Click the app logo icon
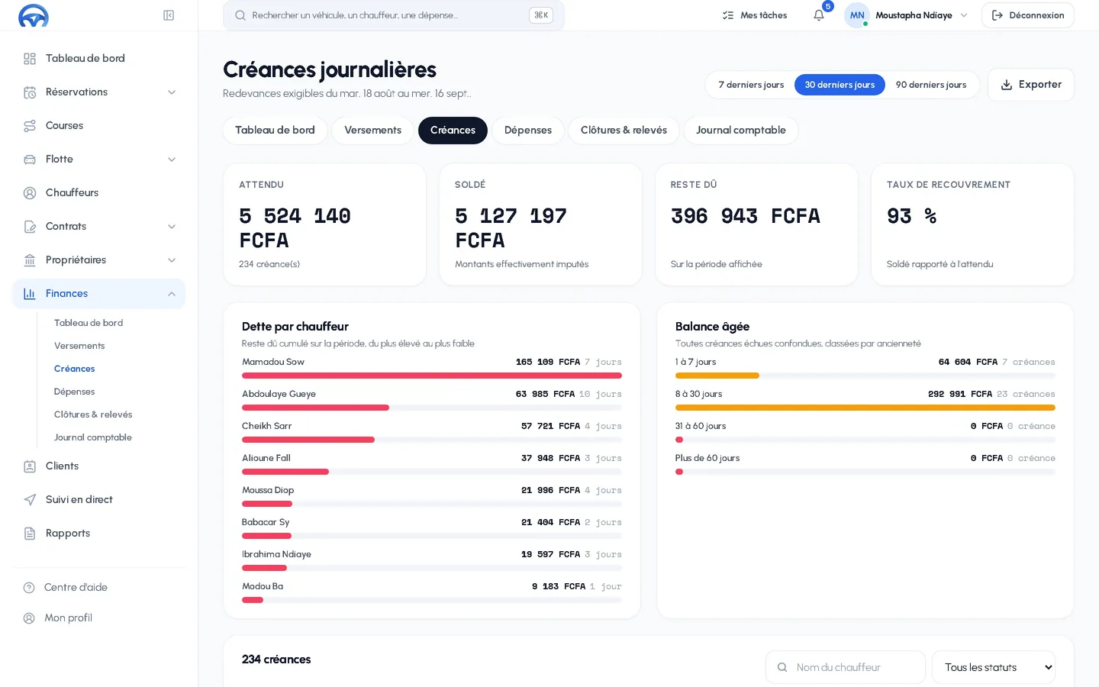 pos(34,15)
